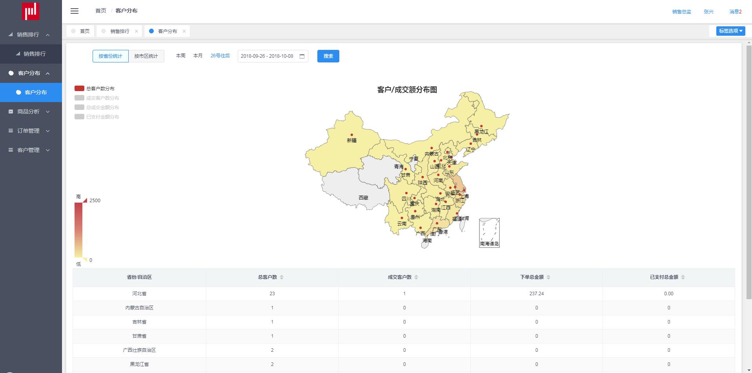Toggle the hamburger sidebar collapse icon
752x373 pixels.
(x=75, y=11)
